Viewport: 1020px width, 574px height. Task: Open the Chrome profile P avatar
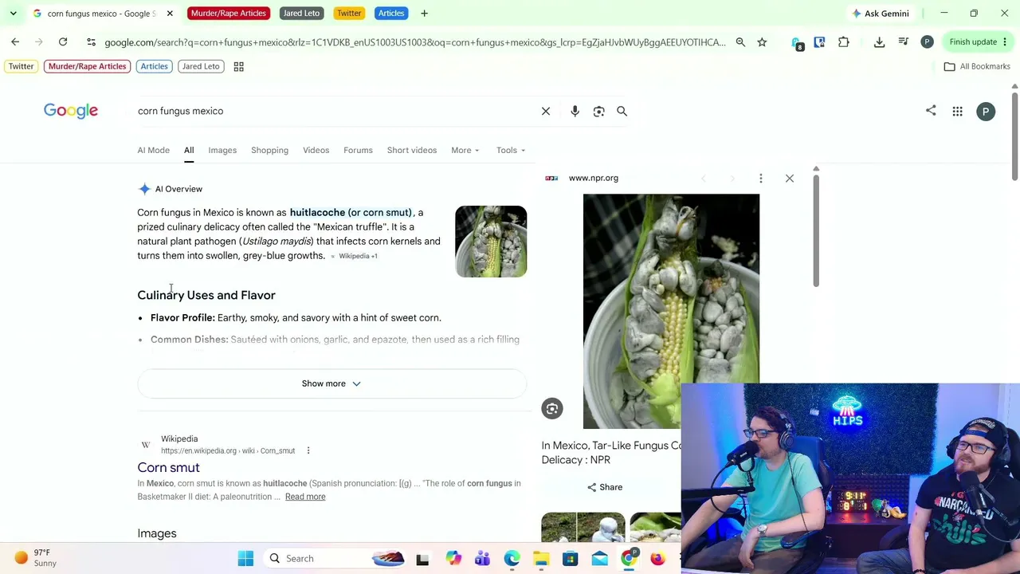[x=927, y=41]
